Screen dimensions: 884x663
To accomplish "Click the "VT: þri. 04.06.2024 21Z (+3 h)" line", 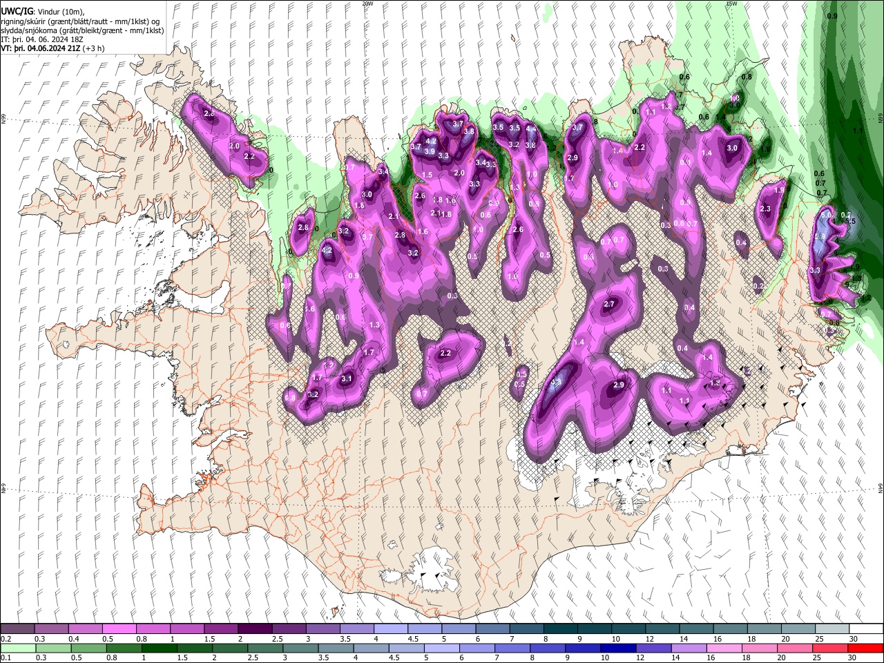I will pos(53,48).
